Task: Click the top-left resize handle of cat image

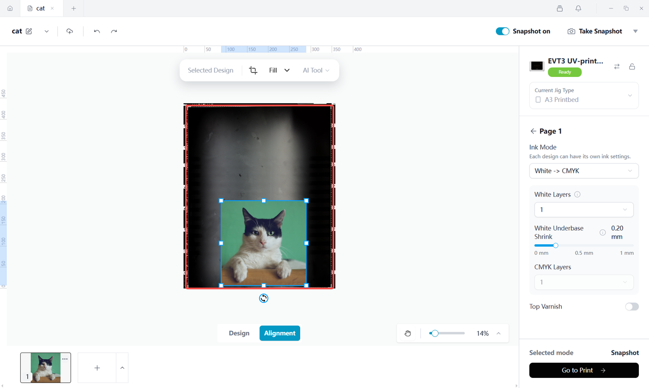Action: pos(221,201)
